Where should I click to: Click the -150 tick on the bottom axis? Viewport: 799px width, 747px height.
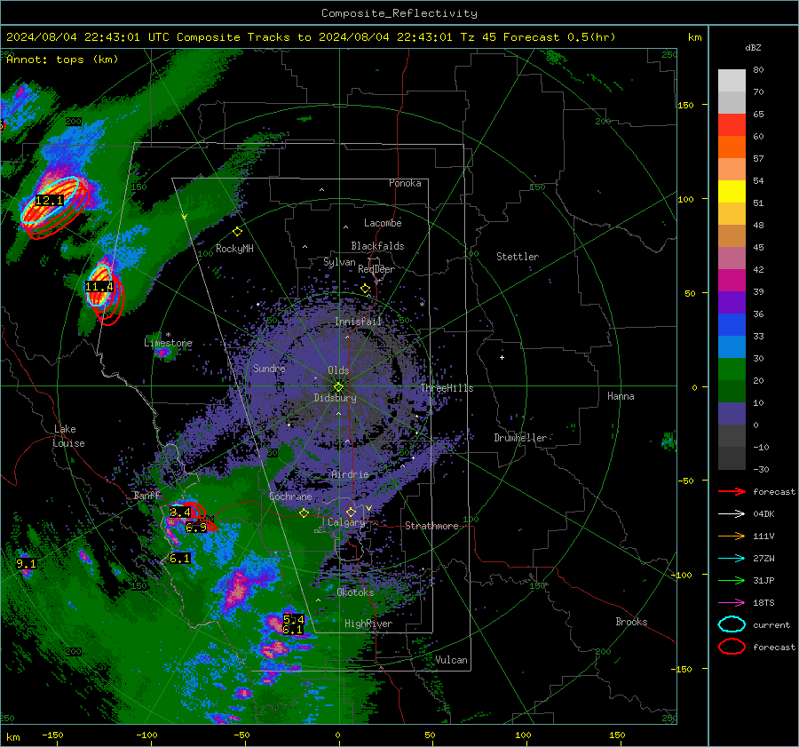tap(52, 735)
